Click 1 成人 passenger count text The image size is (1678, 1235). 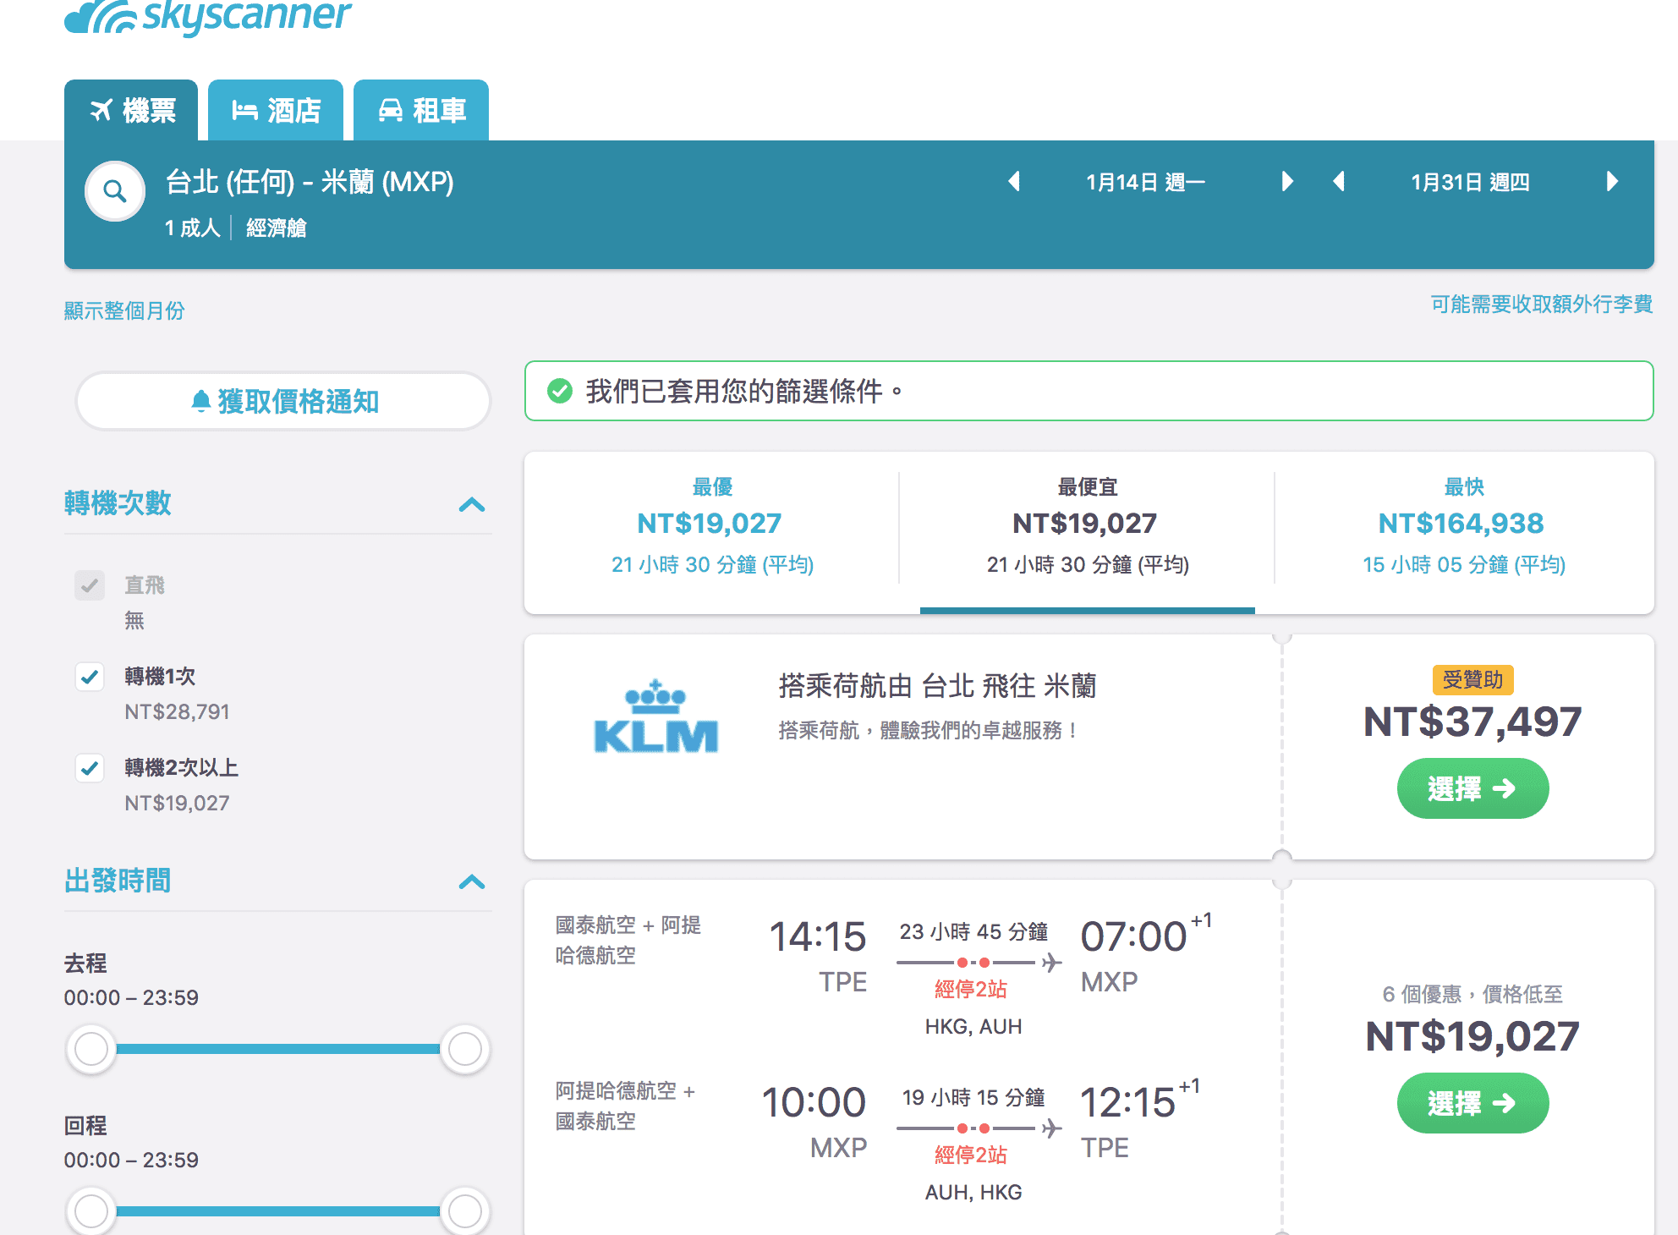point(193,228)
